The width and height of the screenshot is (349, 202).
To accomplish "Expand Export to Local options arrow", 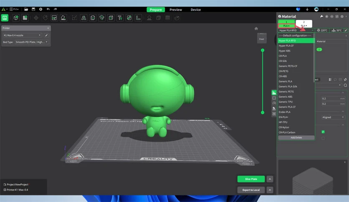I will click(270, 190).
